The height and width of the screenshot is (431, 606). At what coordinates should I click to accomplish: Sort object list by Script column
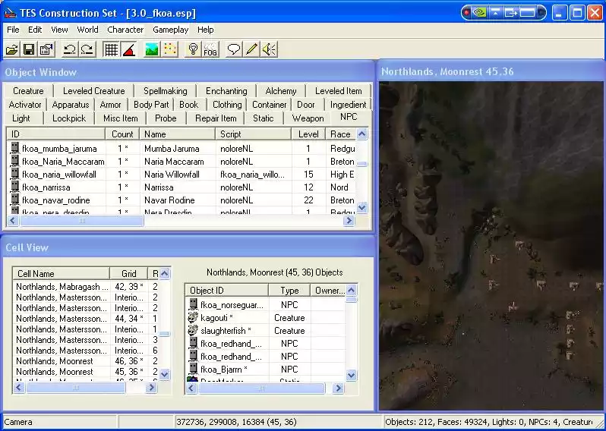tap(254, 134)
